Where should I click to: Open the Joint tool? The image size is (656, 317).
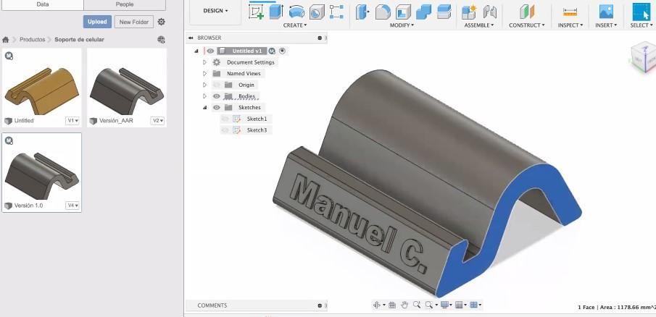(490, 12)
